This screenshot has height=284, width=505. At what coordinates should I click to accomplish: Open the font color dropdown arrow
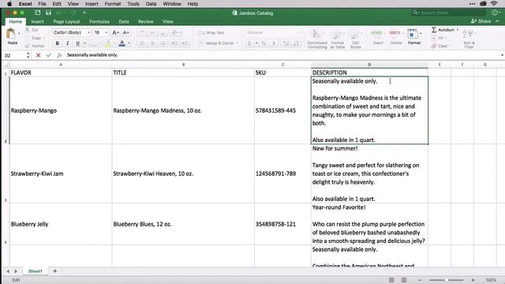point(129,43)
